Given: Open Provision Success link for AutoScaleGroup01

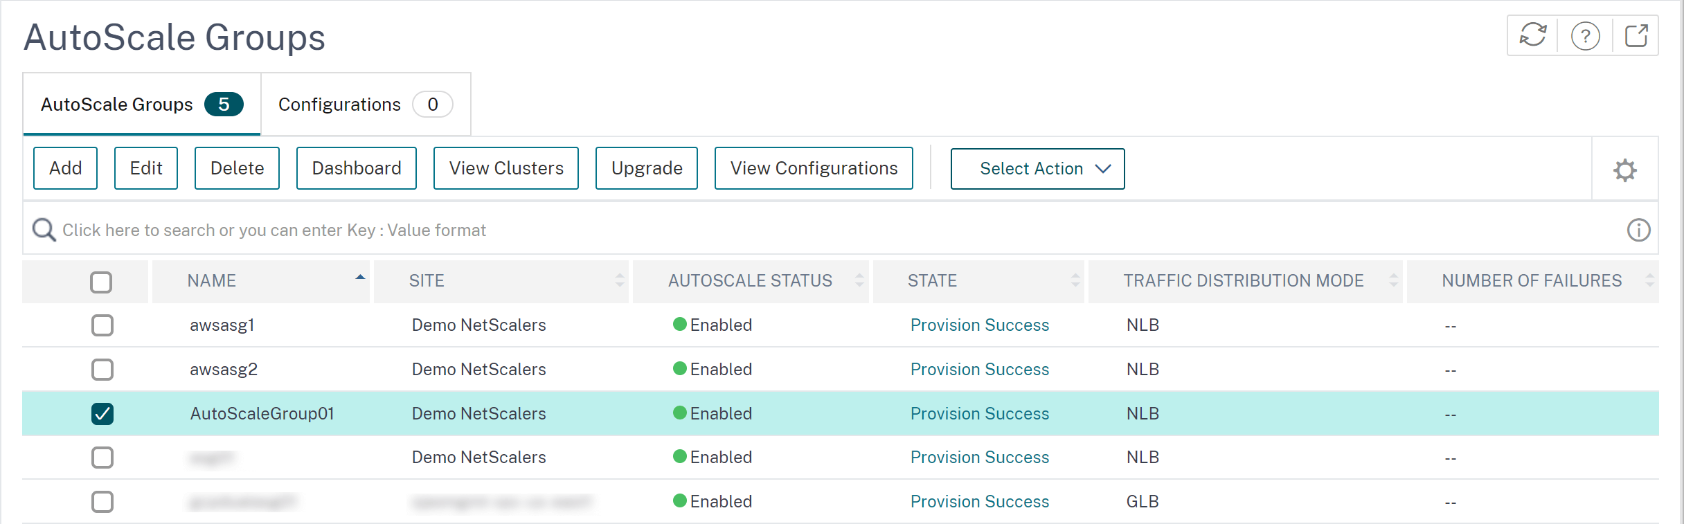Looking at the screenshot, I should (979, 413).
